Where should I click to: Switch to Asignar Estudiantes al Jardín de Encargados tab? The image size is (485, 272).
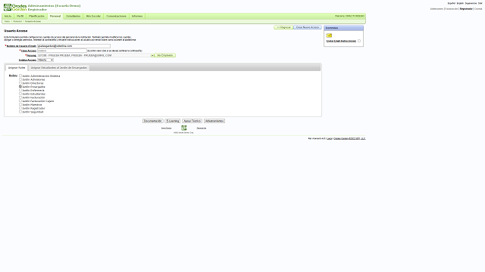[59, 67]
